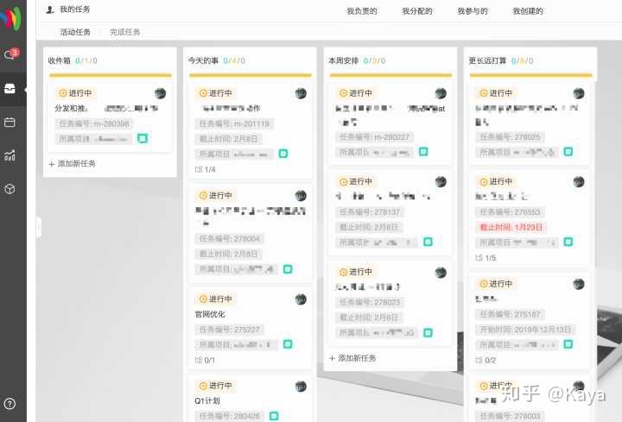Open the help question mark icon
This screenshot has width=622, height=422.
[10, 404]
